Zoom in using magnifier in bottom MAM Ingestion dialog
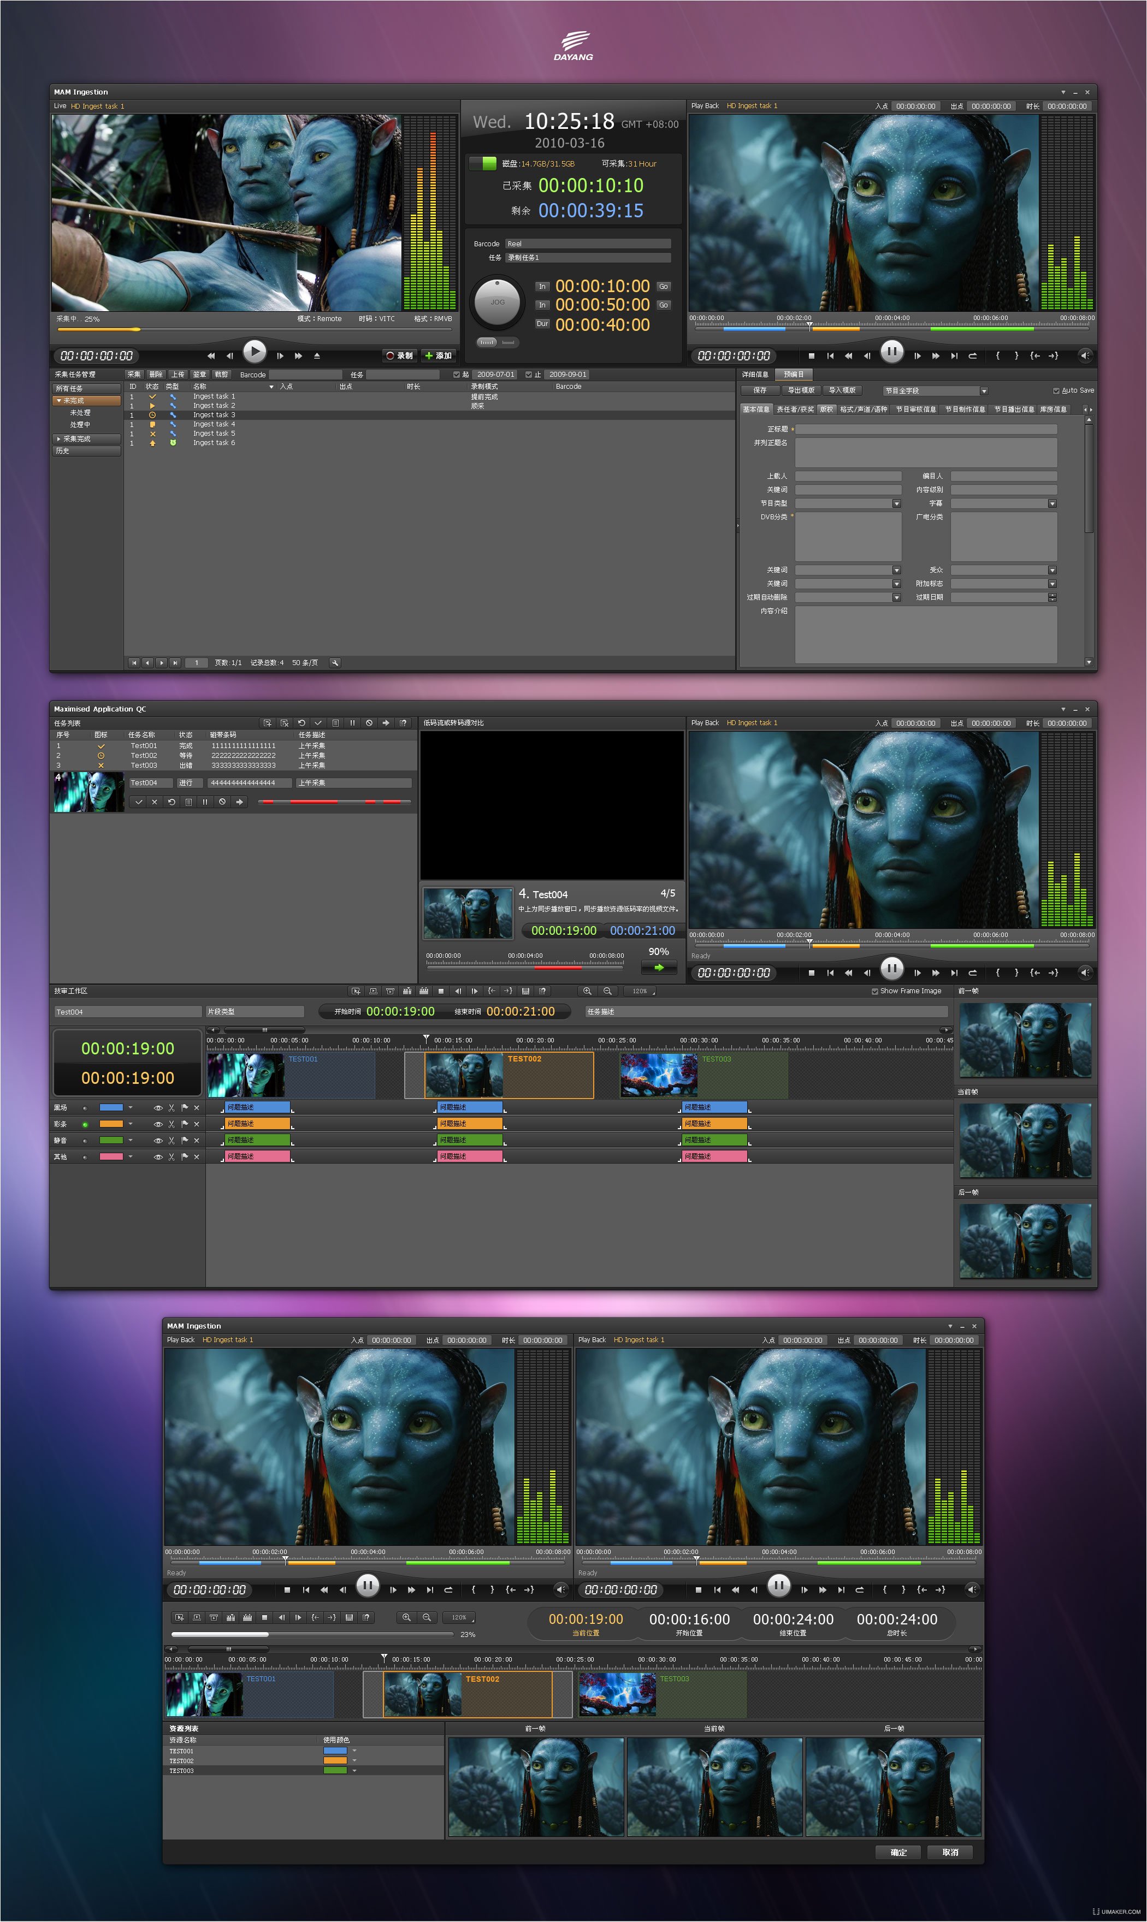 (x=406, y=1618)
